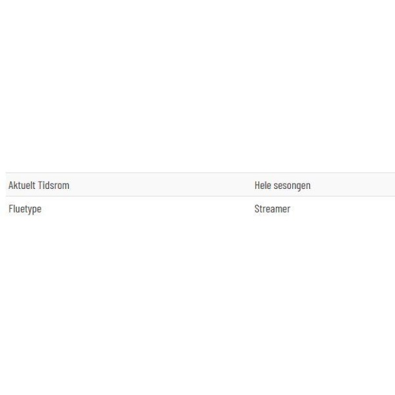Select the 'Streamer' value text

273,209
